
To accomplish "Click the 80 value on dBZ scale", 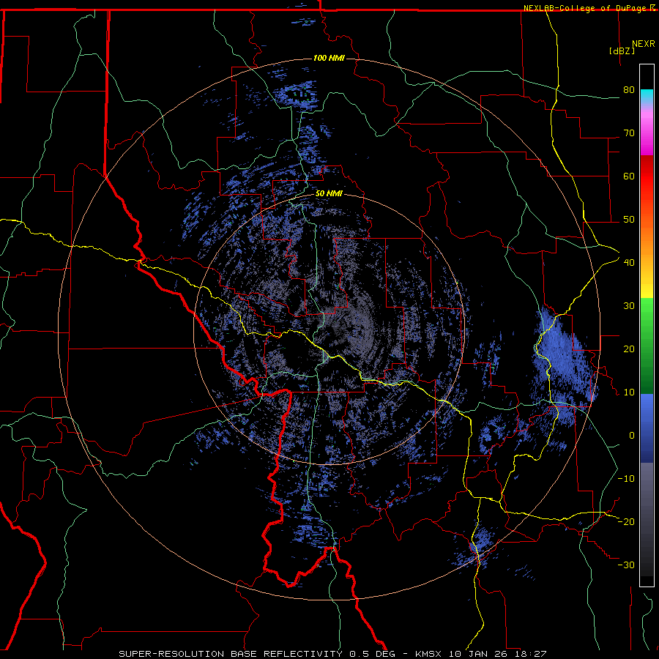I will [629, 89].
